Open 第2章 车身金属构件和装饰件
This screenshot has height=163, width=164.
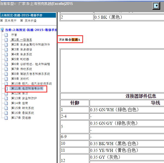click(30, 45)
